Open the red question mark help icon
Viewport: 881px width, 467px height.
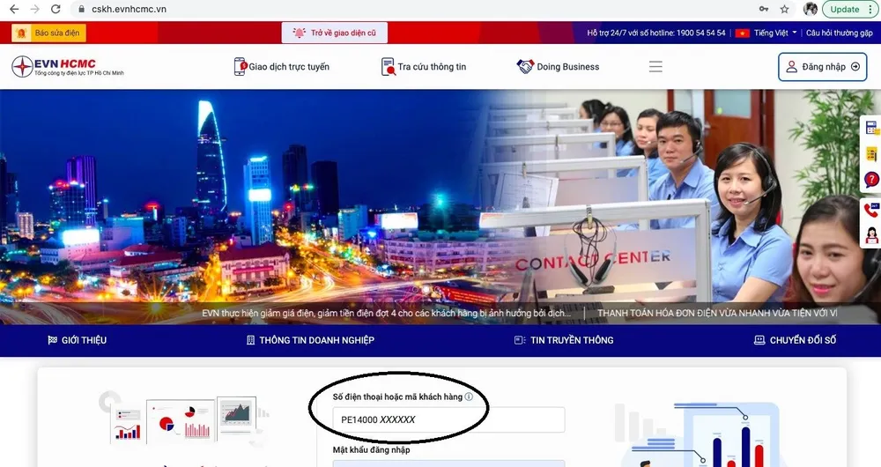tap(871, 180)
